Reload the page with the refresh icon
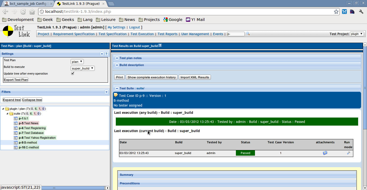The height and width of the screenshot is (190, 367). click(x=23, y=12)
